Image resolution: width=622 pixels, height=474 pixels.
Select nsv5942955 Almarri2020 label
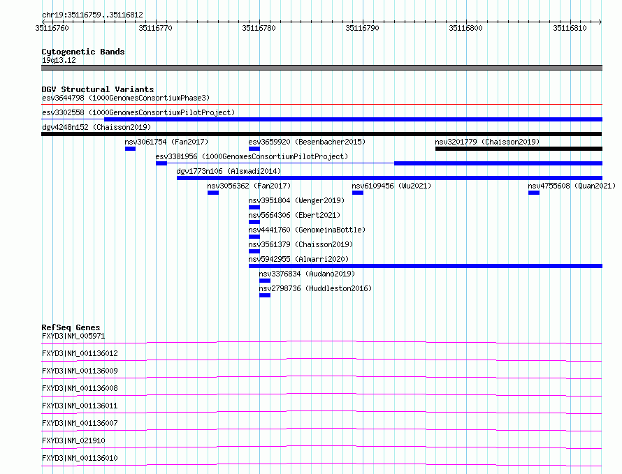pos(298,259)
